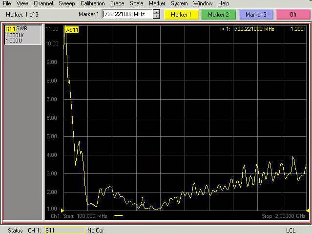Open the Channel menu
This screenshot has width=312, height=234.
click(43, 3)
